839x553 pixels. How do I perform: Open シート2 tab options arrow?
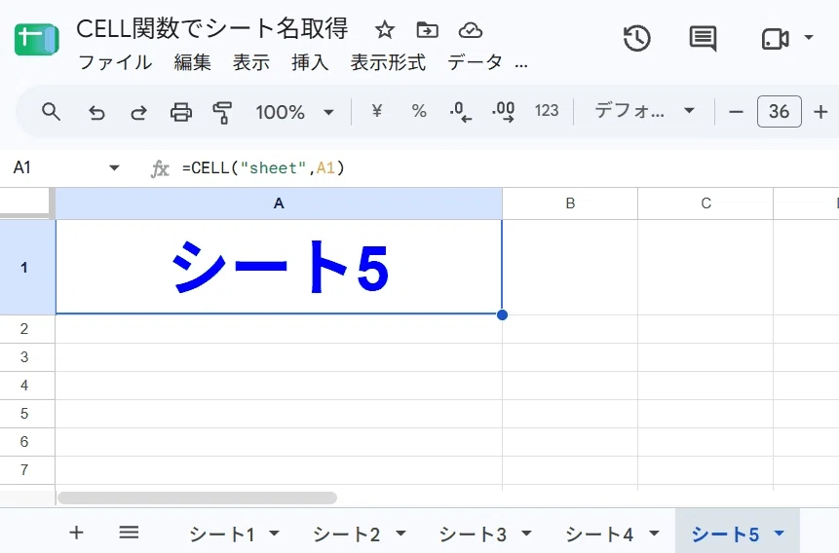point(400,534)
